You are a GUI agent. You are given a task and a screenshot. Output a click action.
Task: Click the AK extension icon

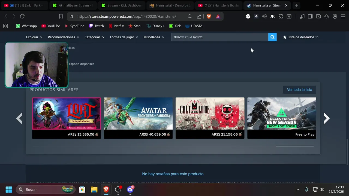click(272, 16)
